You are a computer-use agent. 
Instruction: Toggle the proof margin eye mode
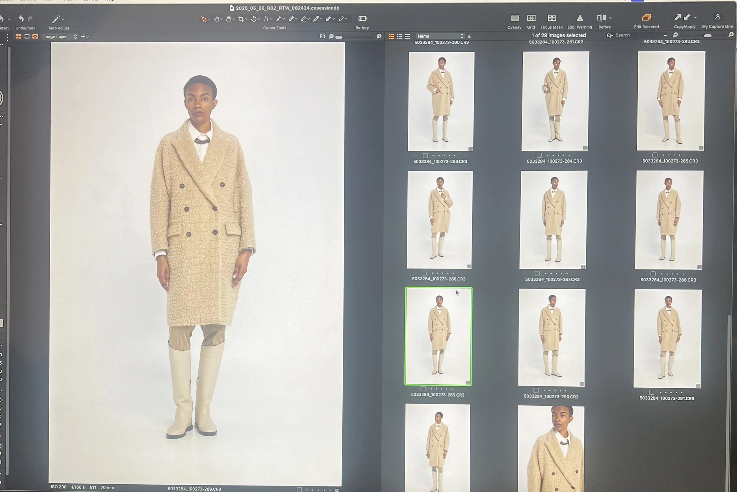click(35, 37)
